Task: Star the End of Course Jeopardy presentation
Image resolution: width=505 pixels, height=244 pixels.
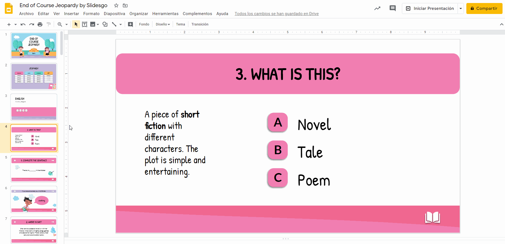Action: click(116, 5)
